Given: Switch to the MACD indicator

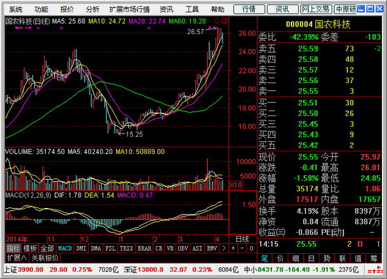Looking at the screenshot, I should pos(64,248).
